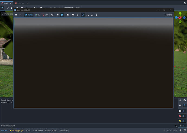Pause the running game with the pause button
This screenshot has width=187, height=133.
(16, 15)
